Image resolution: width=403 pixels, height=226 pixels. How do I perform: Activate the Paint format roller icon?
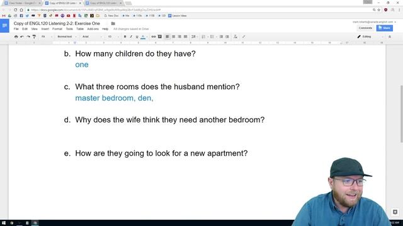pos(34,36)
